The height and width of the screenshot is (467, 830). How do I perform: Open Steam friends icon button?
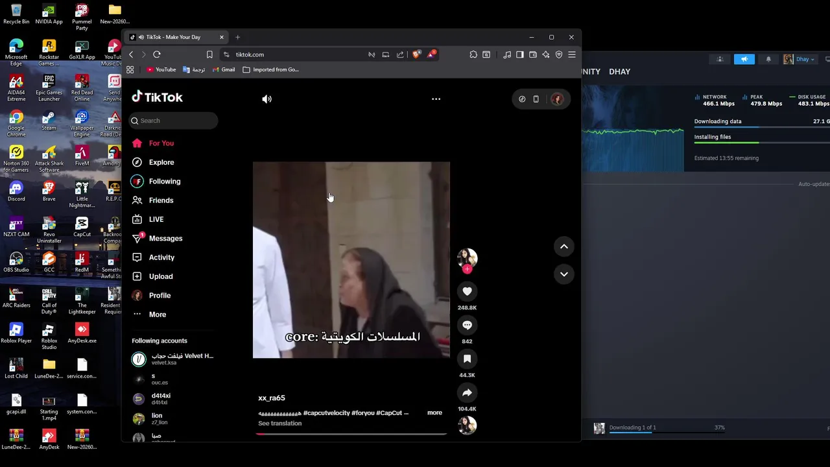coord(720,59)
